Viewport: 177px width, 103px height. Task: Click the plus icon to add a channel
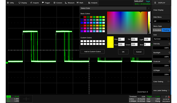[x=26, y=99]
